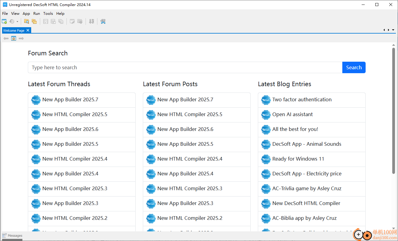The image size is (398, 241).
Task: Open the tab list dropdown arrow
Action: [x=393, y=30]
